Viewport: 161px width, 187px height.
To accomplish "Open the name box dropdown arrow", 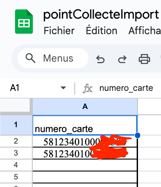I will (63, 88).
